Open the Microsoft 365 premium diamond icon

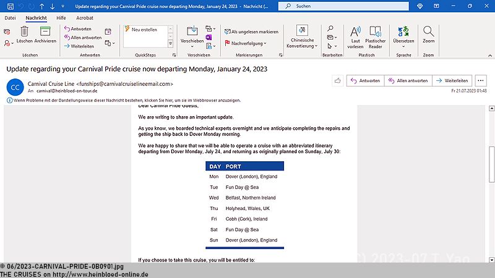[420, 6]
